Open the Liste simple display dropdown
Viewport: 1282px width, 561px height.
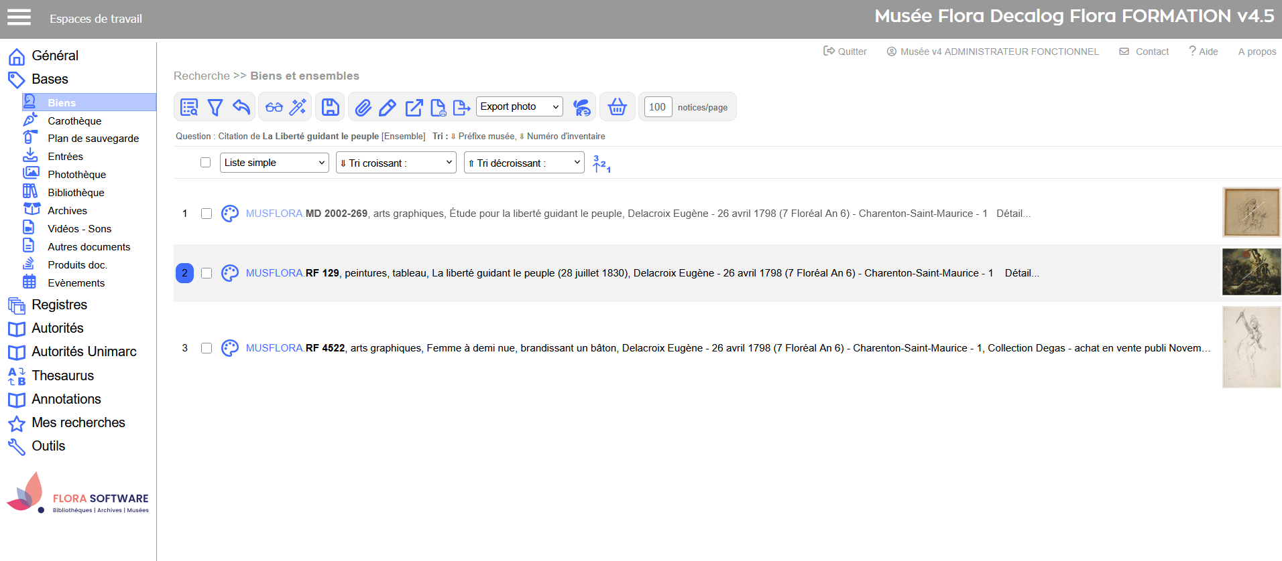(274, 163)
